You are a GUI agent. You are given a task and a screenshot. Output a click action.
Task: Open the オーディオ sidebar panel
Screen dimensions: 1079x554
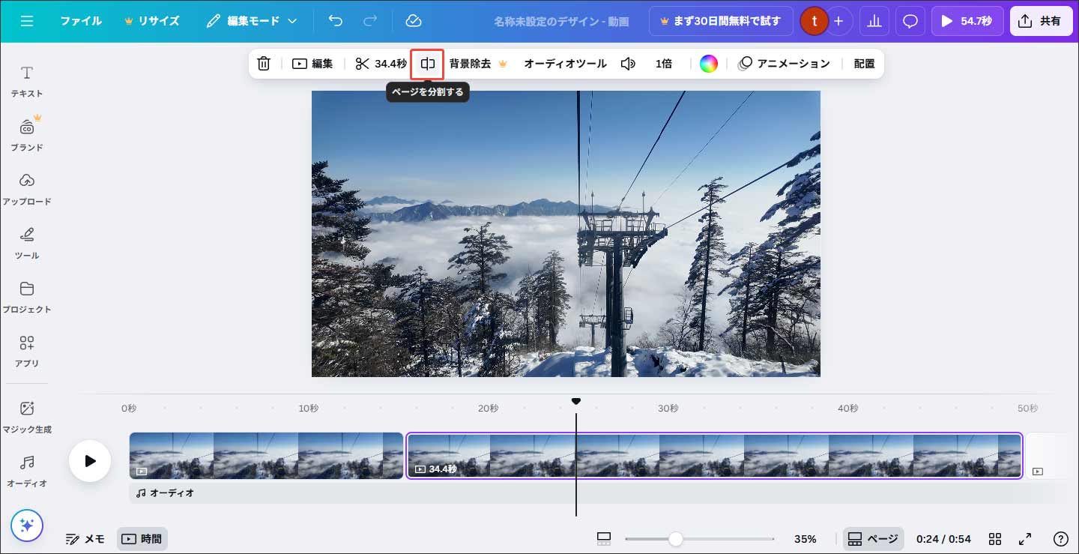(27, 472)
